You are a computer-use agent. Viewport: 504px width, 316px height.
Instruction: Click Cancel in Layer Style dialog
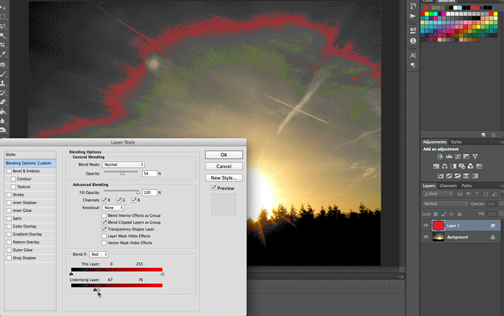tap(224, 167)
